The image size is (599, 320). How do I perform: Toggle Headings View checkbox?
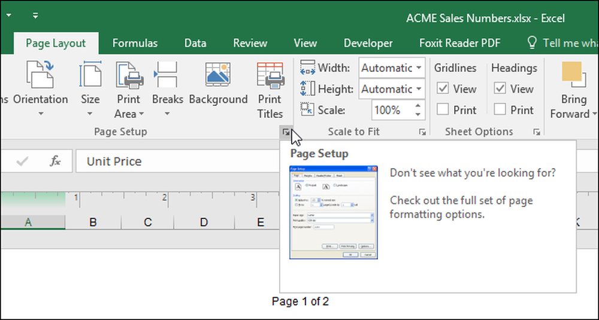(x=500, y=89)
